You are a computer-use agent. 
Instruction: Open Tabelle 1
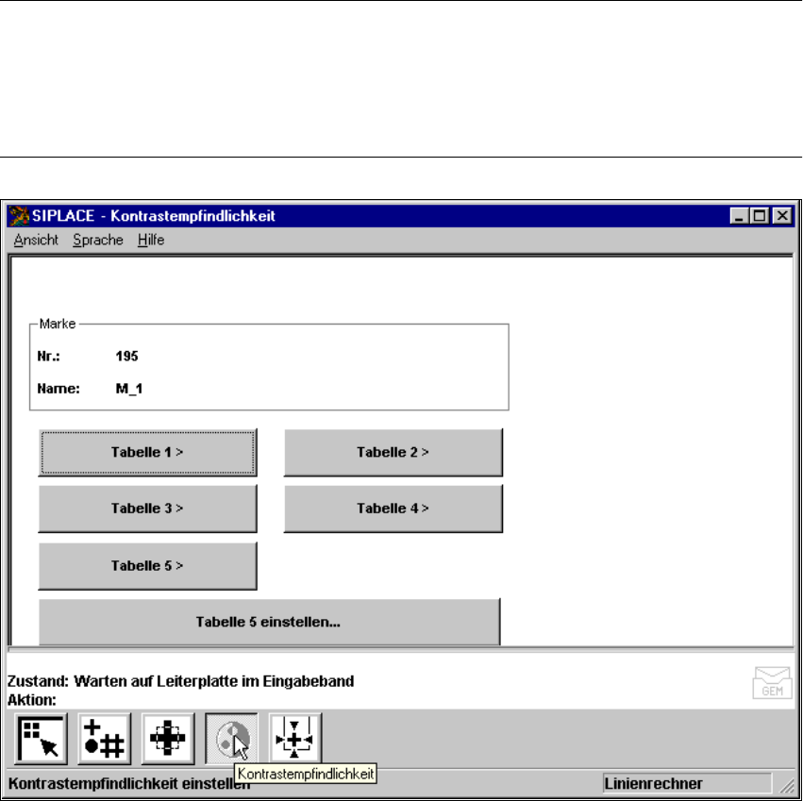147,452
